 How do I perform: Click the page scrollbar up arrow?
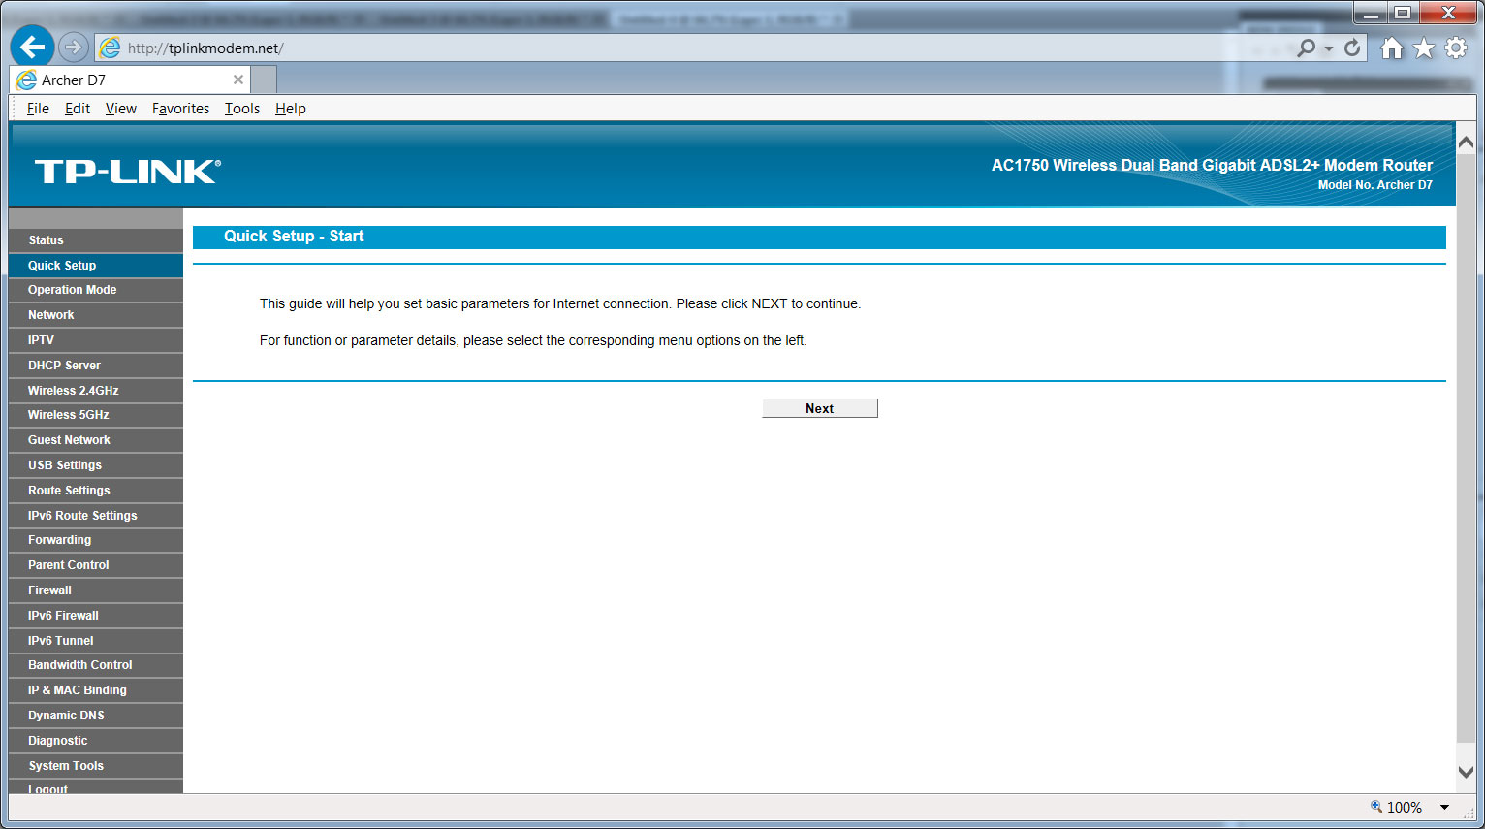click(x=1466, y=143)
